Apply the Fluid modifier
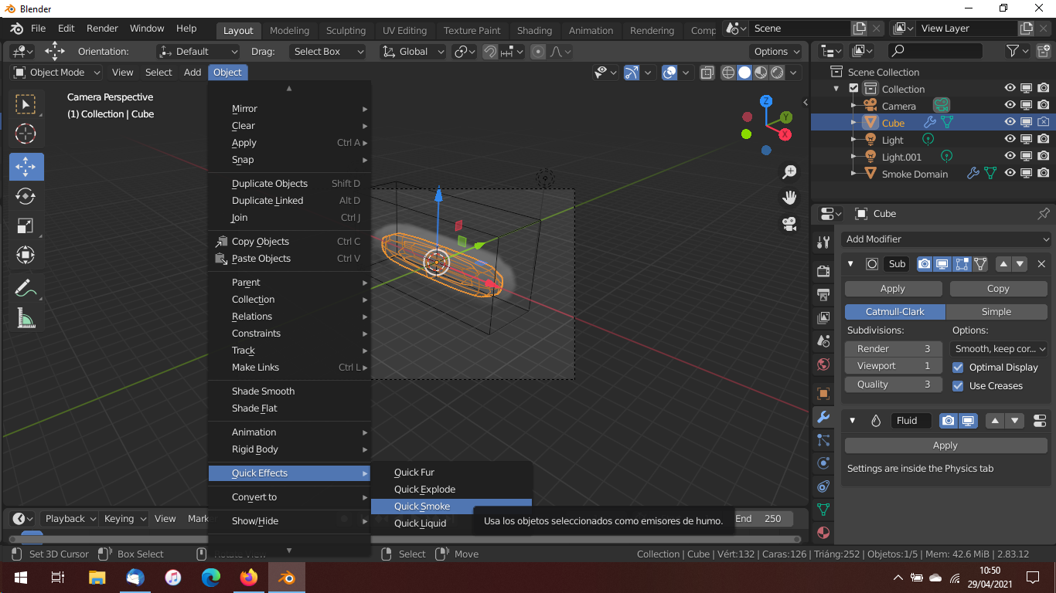Viewport: 1056px width, 593px height. (x=945, y=446)
